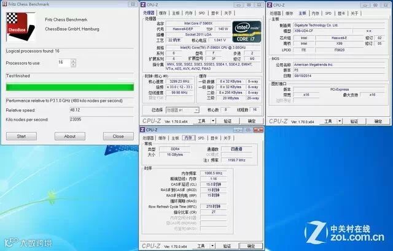Open the SPD tab in the CPU-Z processor window

[x=202, y=13]
